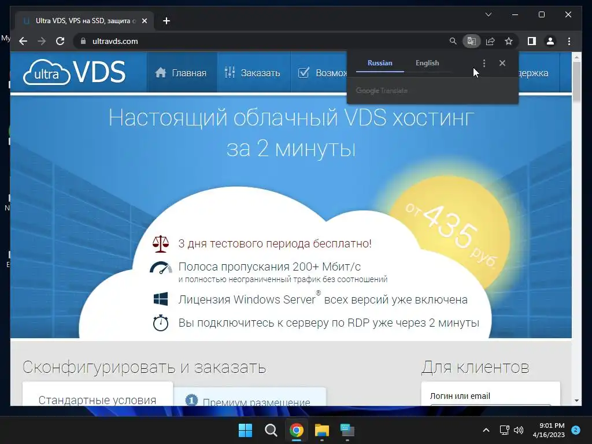Click 'Полоса пропускания 200+ Мбит/с' text
The width and height of the screenshot is (592, 444).
coord(269,267)
